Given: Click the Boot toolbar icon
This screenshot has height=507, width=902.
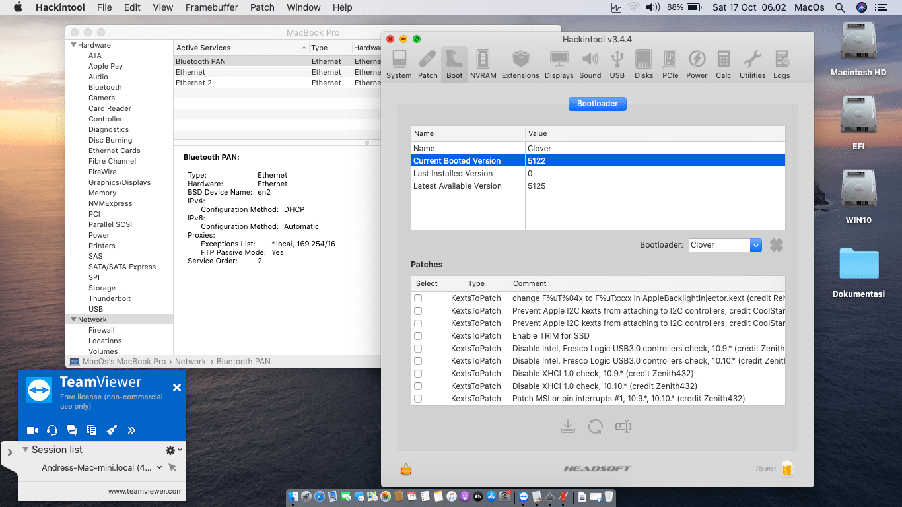Looking at the screenshot, I should pyautogui.click(x=454, y=64).
